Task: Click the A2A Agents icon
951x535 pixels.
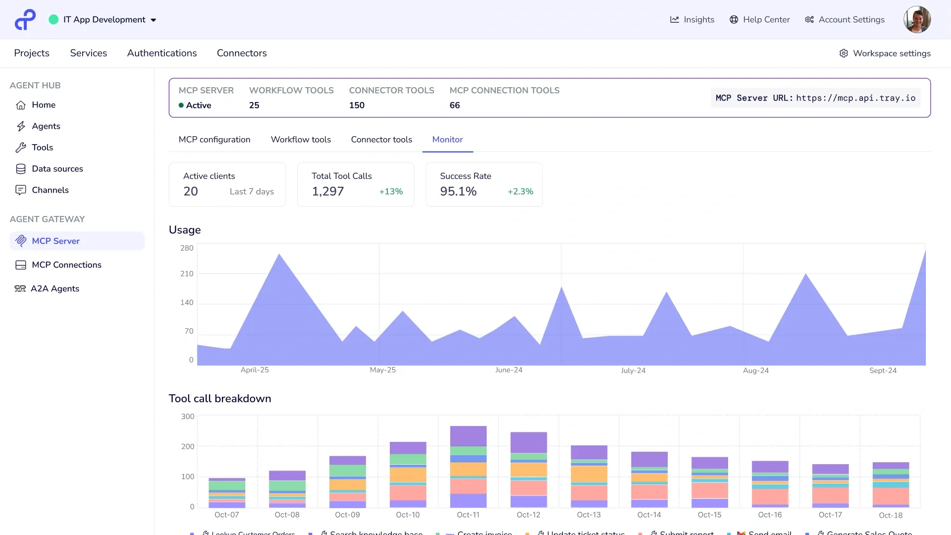Action: pyautogui.click(x=20, y=289)
